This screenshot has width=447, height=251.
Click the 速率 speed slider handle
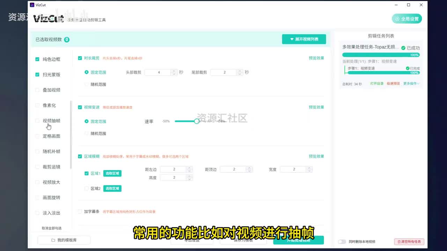(197, 121)
